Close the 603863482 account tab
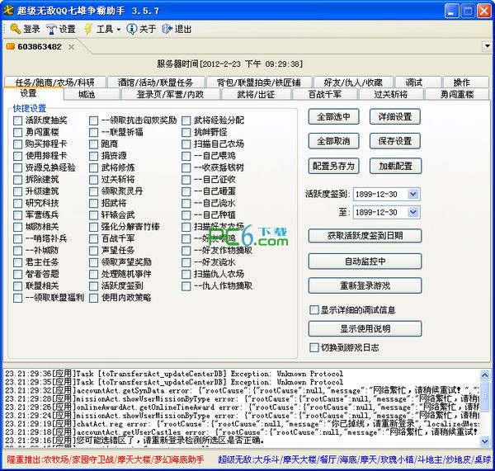Screen dimensions: 495x471 tap(71, 47)
